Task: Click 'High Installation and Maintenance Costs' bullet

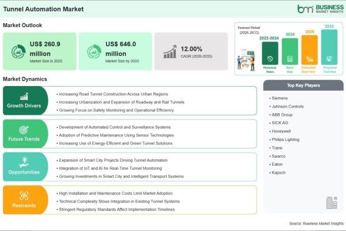Action: (x=115, y=193)
